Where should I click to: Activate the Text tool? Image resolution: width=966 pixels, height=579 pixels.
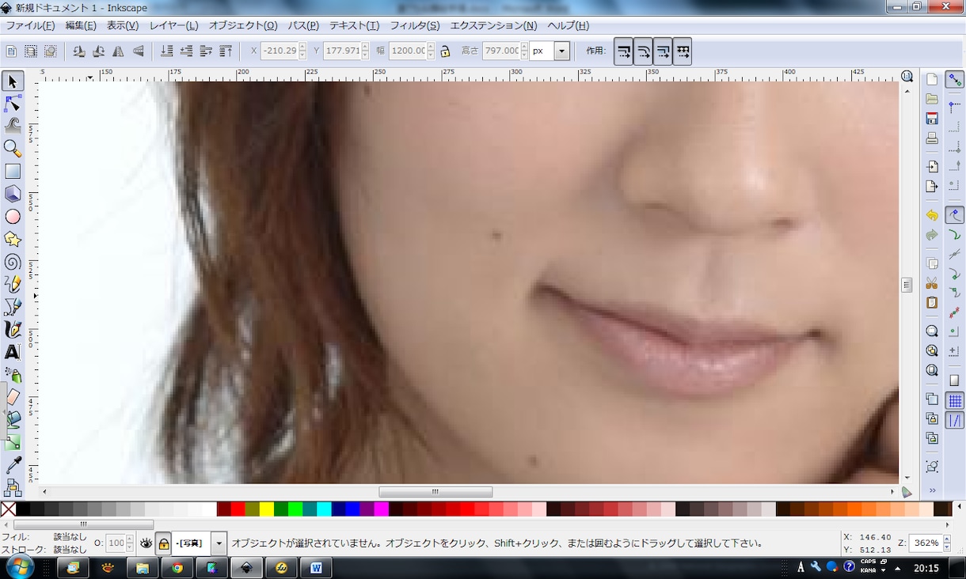[13, 352]
